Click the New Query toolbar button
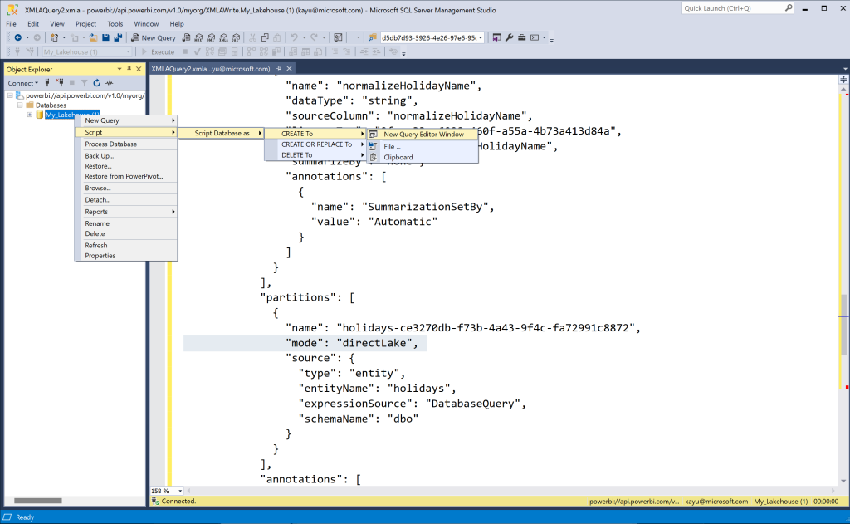The width and height of the screenshot is (850, 524). pos(154,37)
